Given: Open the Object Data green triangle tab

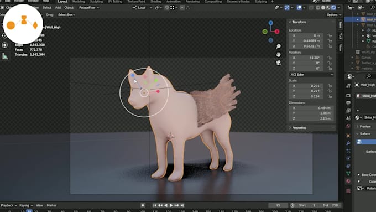Looking at the screenshot, I should point(348,173).
